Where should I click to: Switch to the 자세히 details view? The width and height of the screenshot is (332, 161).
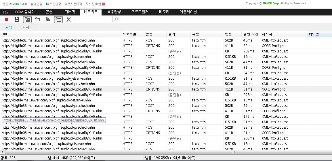[x=28, y=27]
